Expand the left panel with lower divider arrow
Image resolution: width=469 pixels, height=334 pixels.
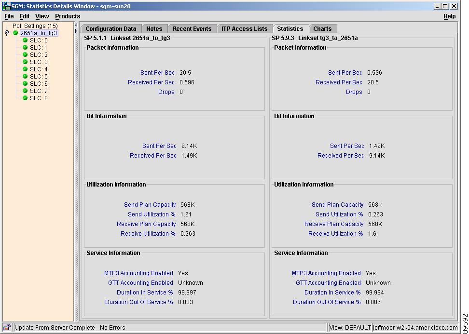pos(76,31)
